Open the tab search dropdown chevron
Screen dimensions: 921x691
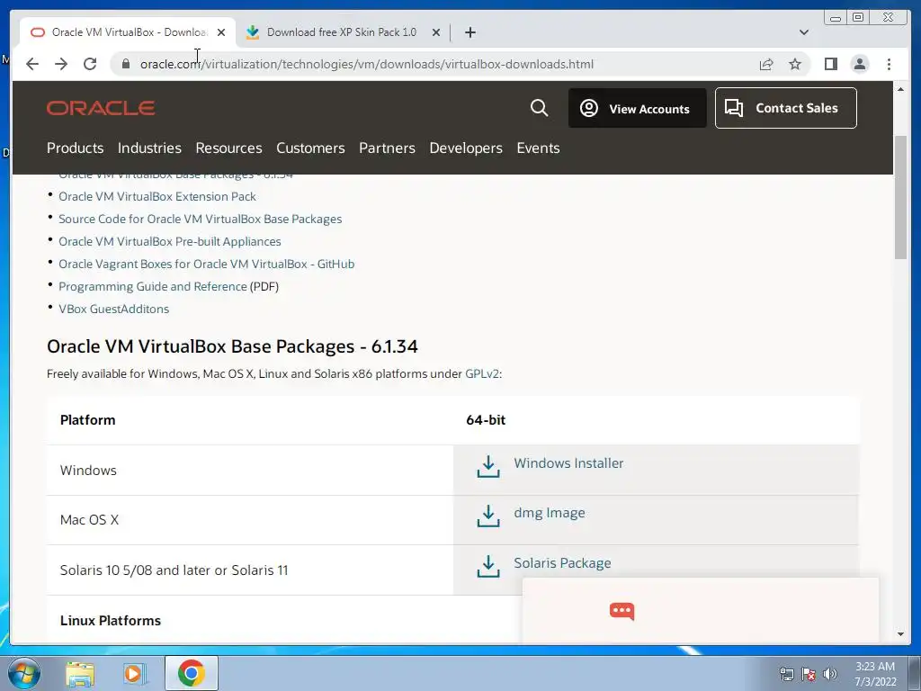pyautogui.click(x=804, y=32)
